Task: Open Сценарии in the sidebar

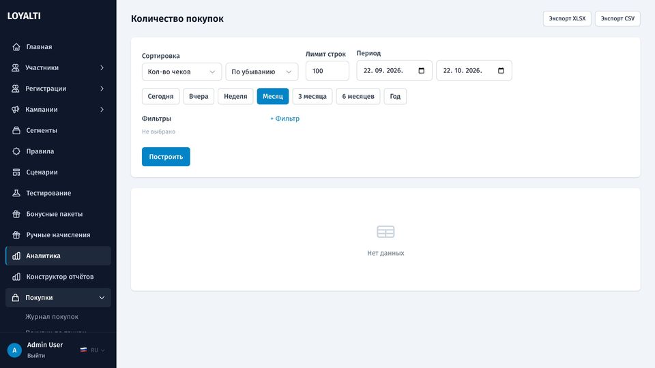Action: [58, 172]
